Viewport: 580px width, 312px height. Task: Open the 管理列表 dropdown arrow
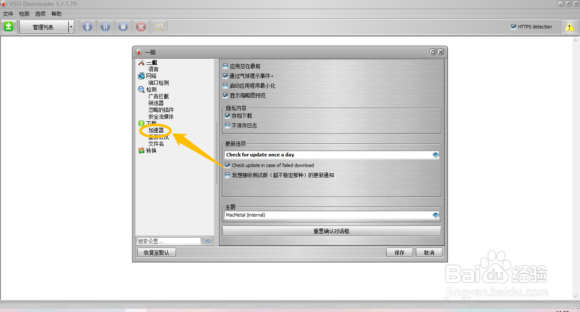tap(71, 27)
